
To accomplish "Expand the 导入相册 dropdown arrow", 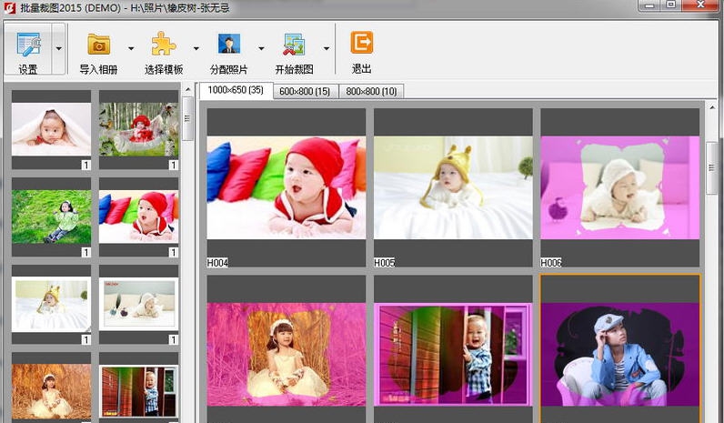I will click(x=131, y=48).
